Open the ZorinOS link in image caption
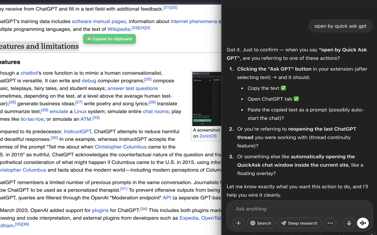Viewport: 377px width, 235px height. (x=208, y=136)
